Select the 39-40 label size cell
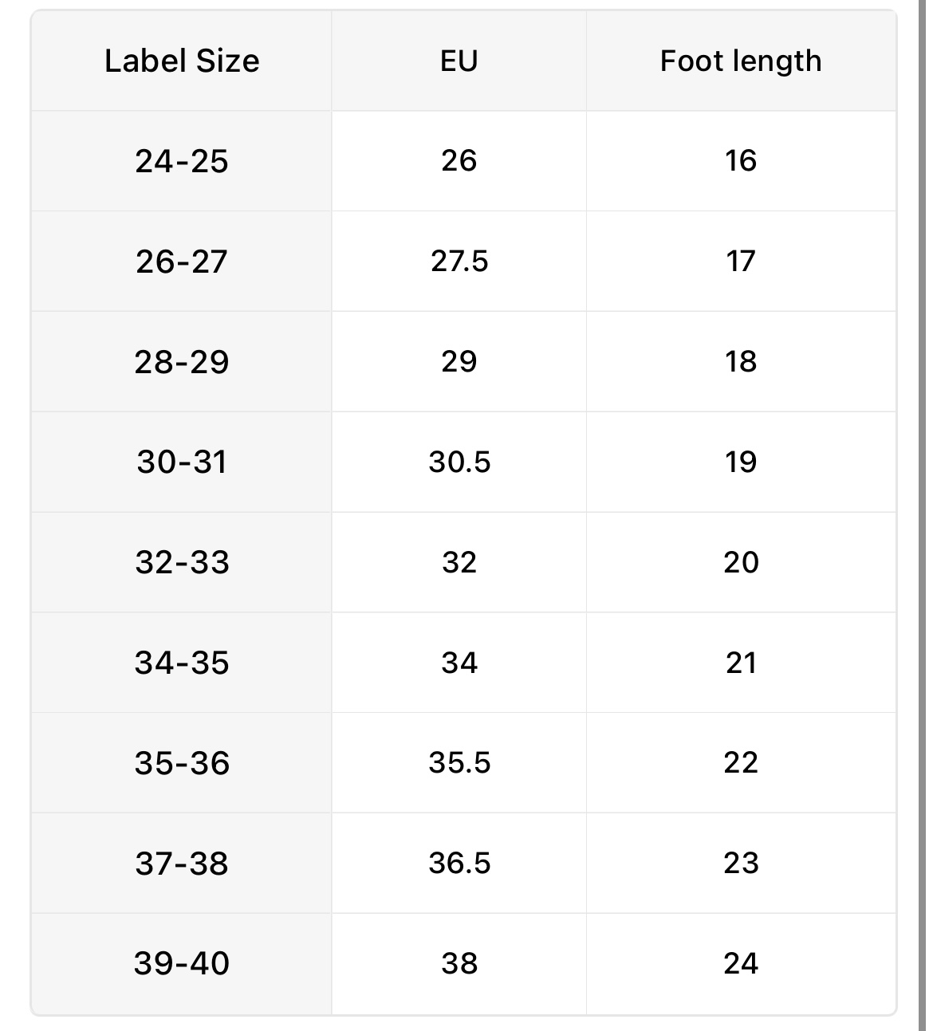The width and height of the screenshot is (933, 1031). coord(182,964)
